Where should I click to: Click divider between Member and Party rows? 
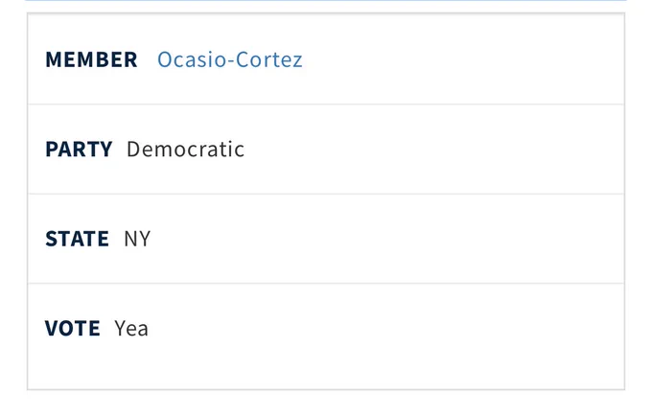326,104
